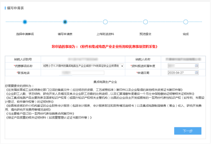Click the 保证产品质量的相关证明材料 line

(49, 118)
